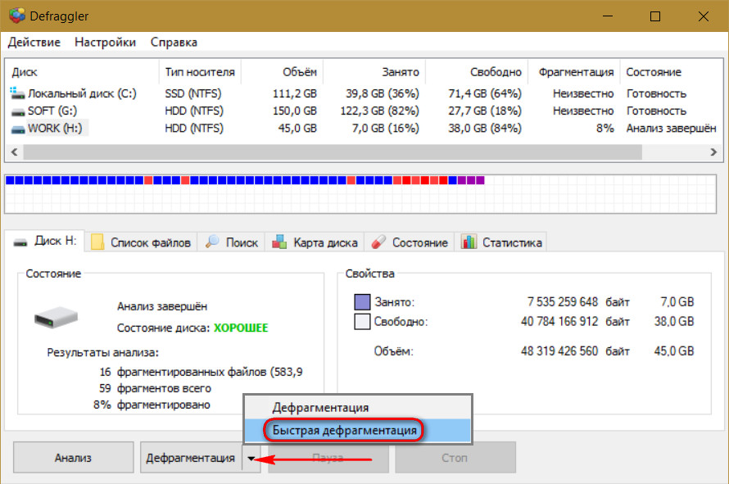Click the purple Занято color swatch
This screenshot has width=729, height=484.
tap(362, 301)
